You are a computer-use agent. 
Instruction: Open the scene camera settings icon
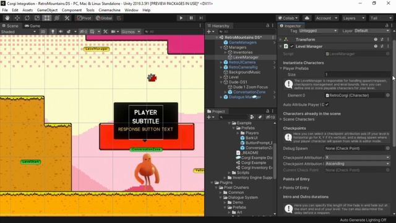pyautogui.click(x=113, y=32)
